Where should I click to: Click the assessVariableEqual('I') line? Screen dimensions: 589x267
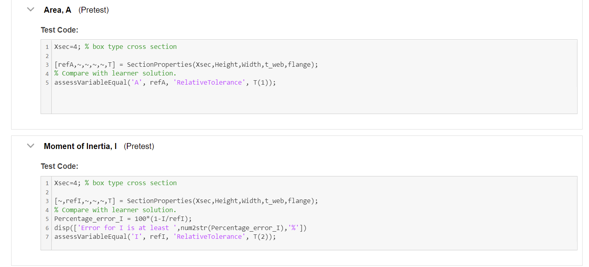(x=165, y=236)
